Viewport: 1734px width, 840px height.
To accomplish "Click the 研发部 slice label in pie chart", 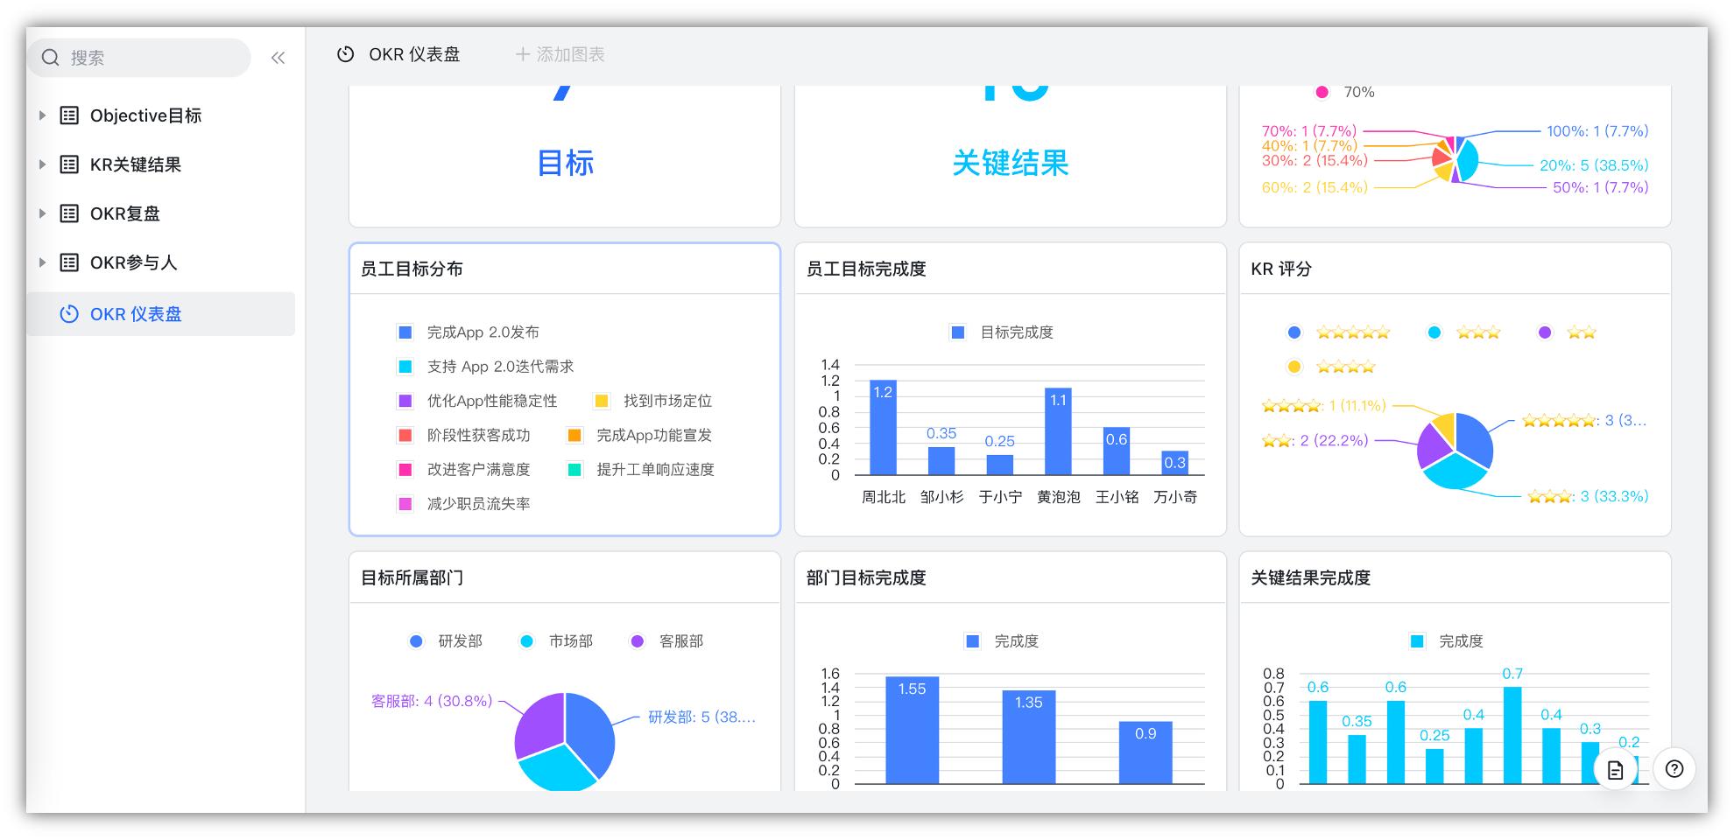I will pos(701,717).
